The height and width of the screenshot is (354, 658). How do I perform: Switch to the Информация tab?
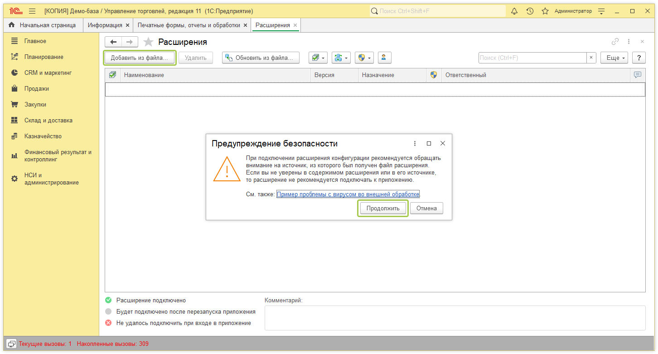105,25
